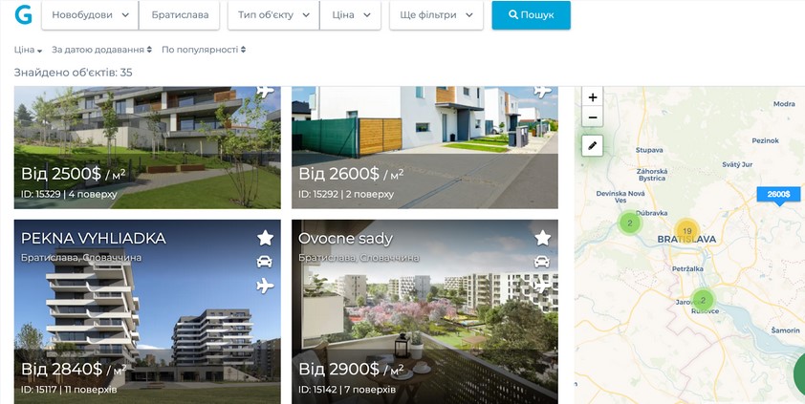
Task: Click car icon on Ovocne sady card
Action: (x=542, y=262)
